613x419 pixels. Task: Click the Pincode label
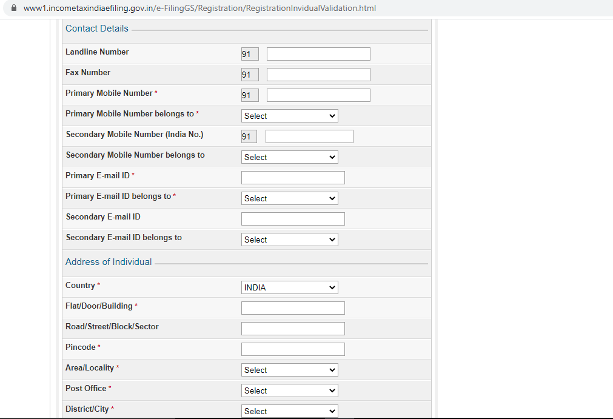coord(81,347)
